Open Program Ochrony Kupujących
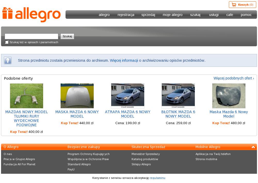The width and height of the screenshot is (258, 183). point(88,154)
